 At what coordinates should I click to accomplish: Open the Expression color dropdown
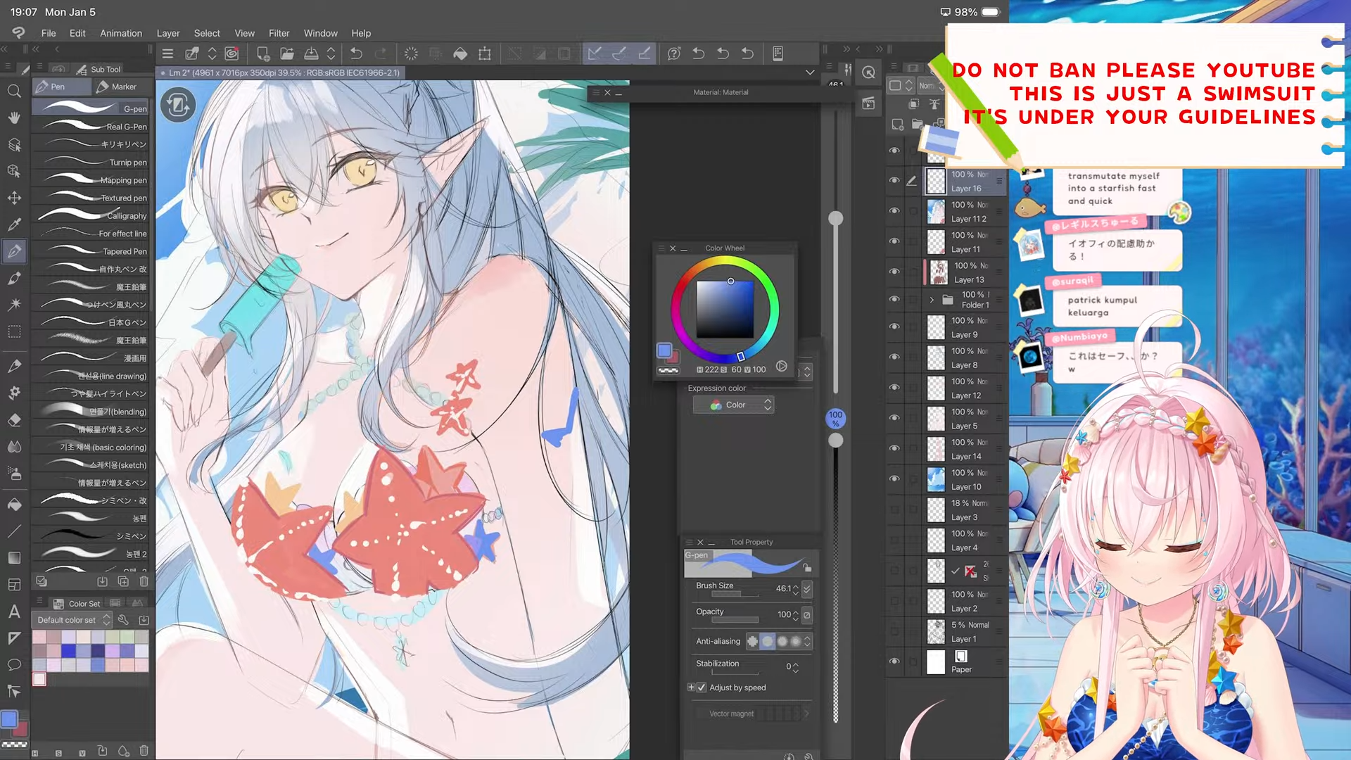[x=733, y=405]
